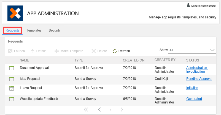Click the Delete X icon
Image resolution: width=221 pixels, height=115 pixels.
pyautogui.click(x=94, y=51)
